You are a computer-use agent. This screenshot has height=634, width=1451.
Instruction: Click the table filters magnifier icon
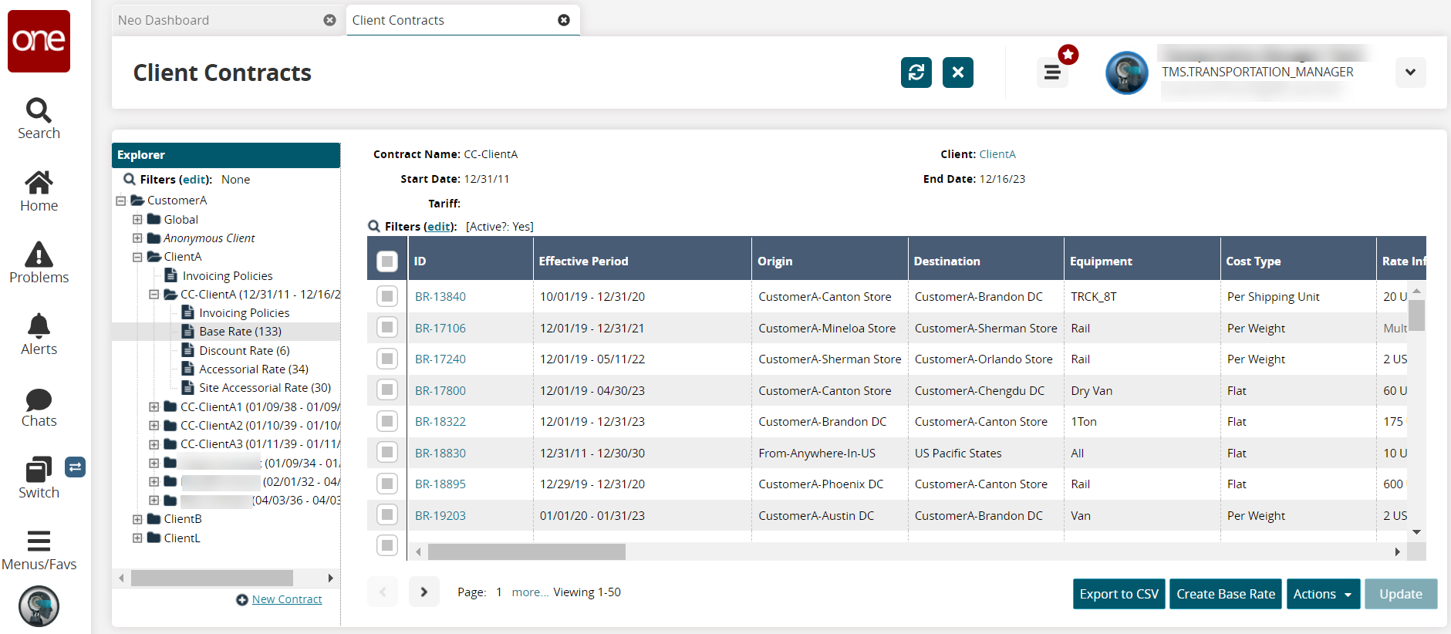(374, 226)
